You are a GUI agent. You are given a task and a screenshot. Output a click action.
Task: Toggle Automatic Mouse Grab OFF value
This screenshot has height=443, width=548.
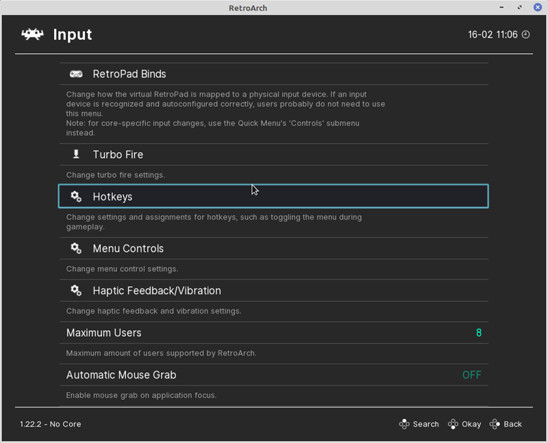[x=472, y=375]
